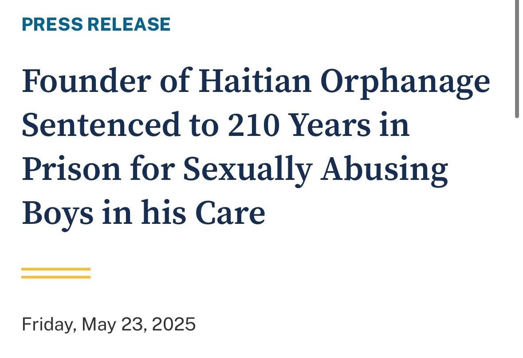Click the number "210" in the headline
The image size is (523, 358).
(x=255, y=126)
